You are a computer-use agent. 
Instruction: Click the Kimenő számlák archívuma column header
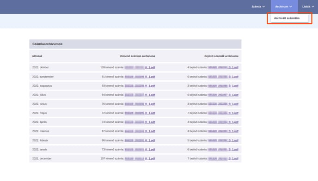pos(137,56)
